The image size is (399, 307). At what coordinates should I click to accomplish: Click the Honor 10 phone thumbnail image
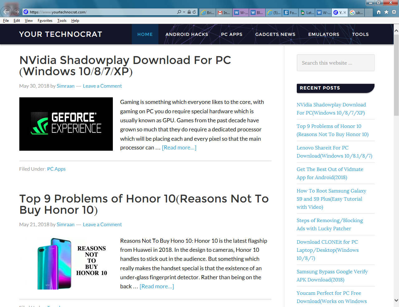pos(66,263)
